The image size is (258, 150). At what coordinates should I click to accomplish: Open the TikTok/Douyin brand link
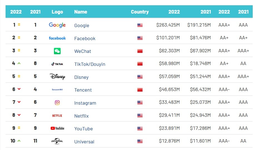click(x=90, y=64)
